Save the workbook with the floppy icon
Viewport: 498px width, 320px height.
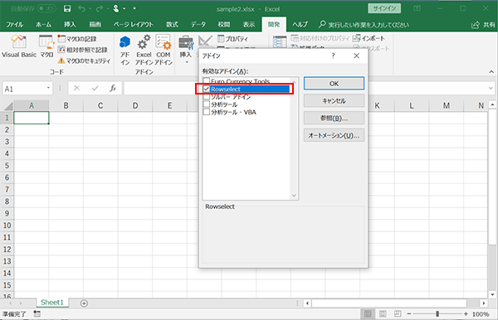[67, 8]
